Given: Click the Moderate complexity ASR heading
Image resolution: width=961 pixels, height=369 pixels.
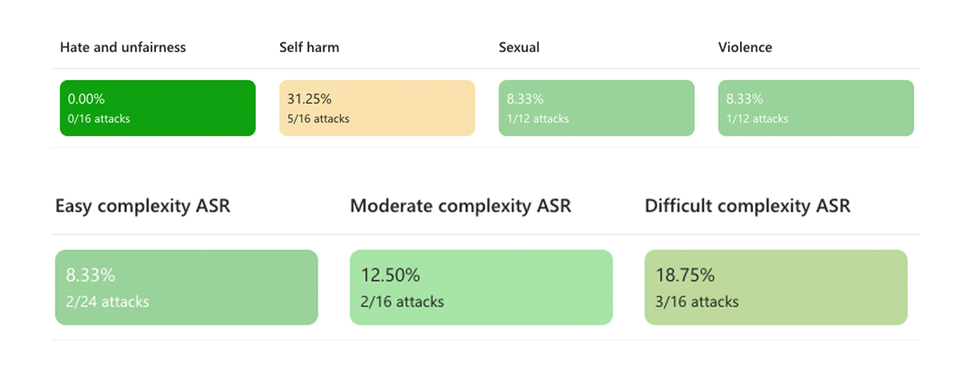Looking at the screenshot, I should (x=461, y=205).
